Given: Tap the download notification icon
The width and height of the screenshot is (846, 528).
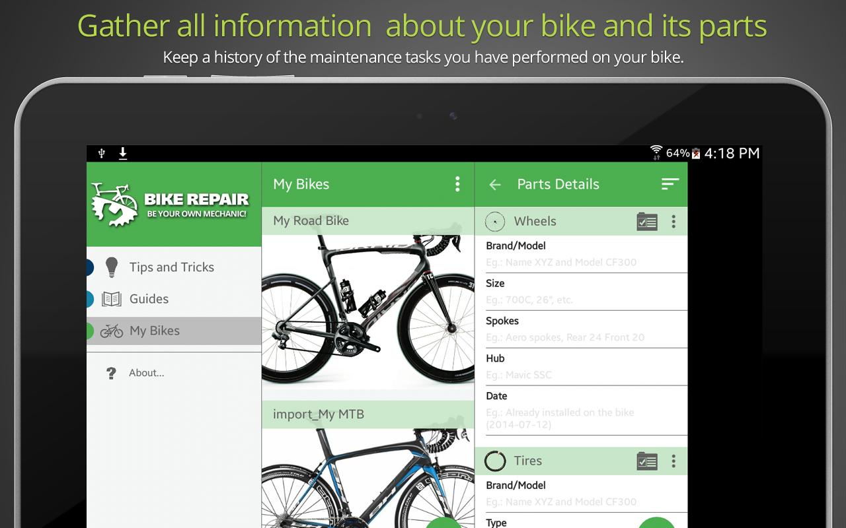Looking at the screenshot, I should click(122, 153).
